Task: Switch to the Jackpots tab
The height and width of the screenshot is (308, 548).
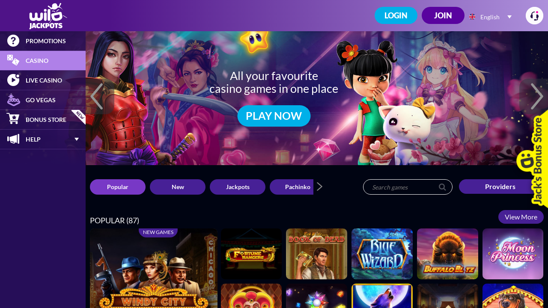Action: 238,187
